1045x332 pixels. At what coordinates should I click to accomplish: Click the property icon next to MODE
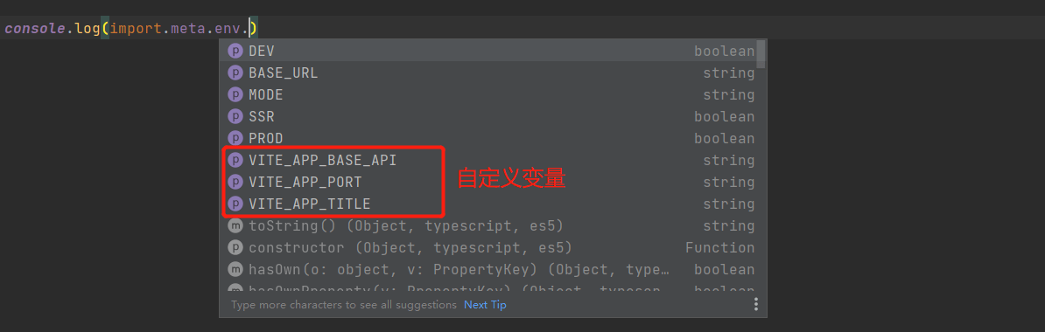235,95
